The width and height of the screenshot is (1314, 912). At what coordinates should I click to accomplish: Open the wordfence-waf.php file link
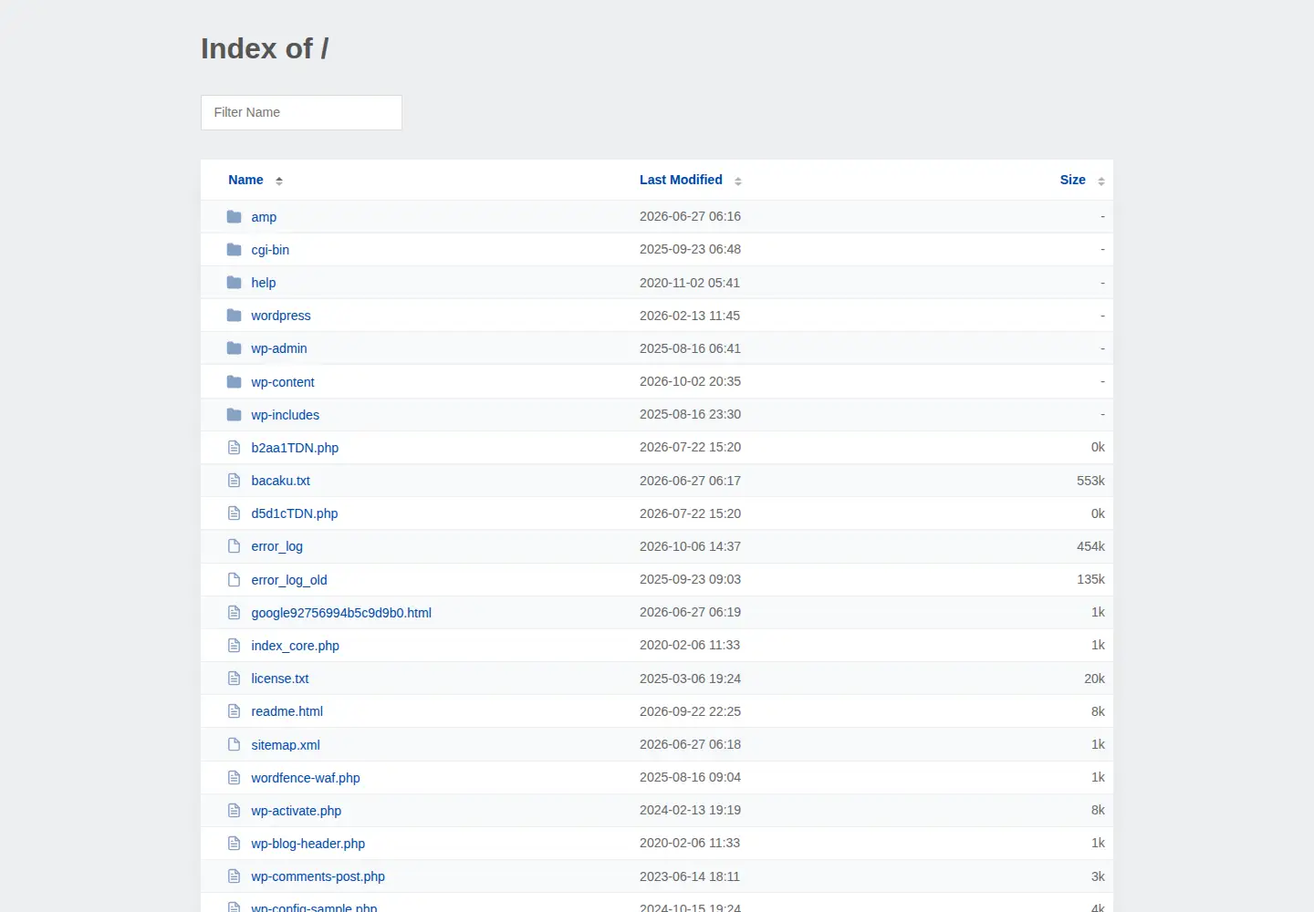click(306, 778)
